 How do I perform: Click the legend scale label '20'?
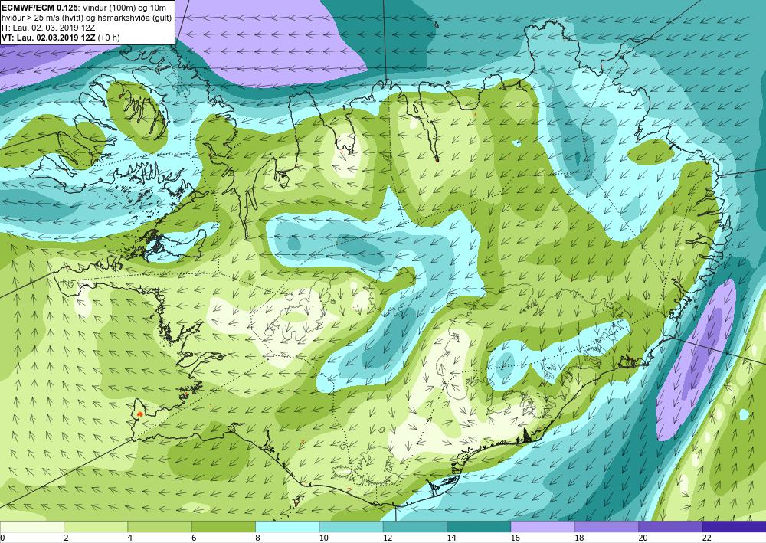point(643,538)
